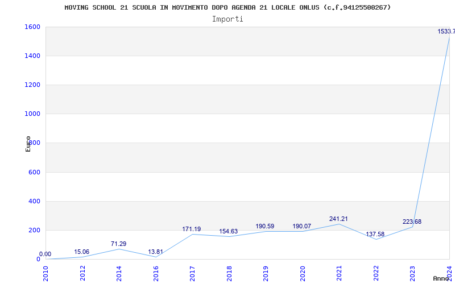This screenshot has width=455, height=284.
Task: Click the "Importi" subtitle text
Action: 227,19
